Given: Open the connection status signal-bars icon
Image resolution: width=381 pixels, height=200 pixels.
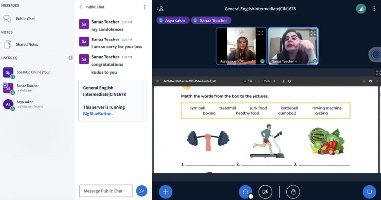Looking at the screenshot, I should 361,8.
